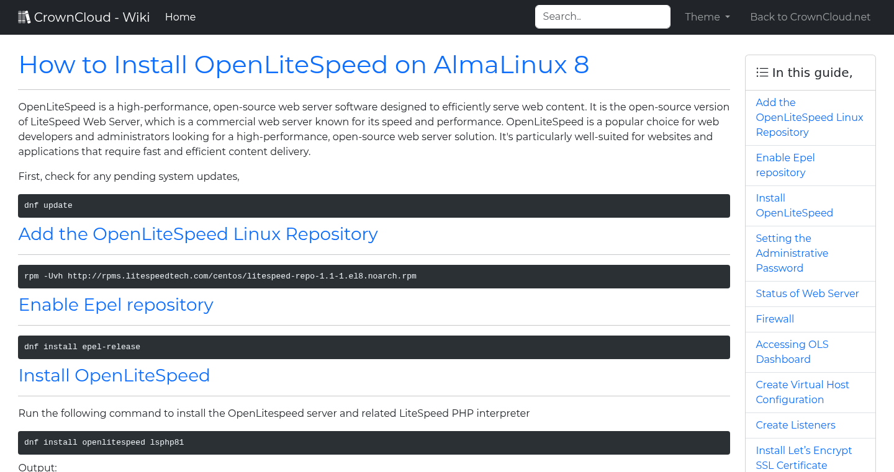Select Home in the navigation bar

[x=180, y=17]
